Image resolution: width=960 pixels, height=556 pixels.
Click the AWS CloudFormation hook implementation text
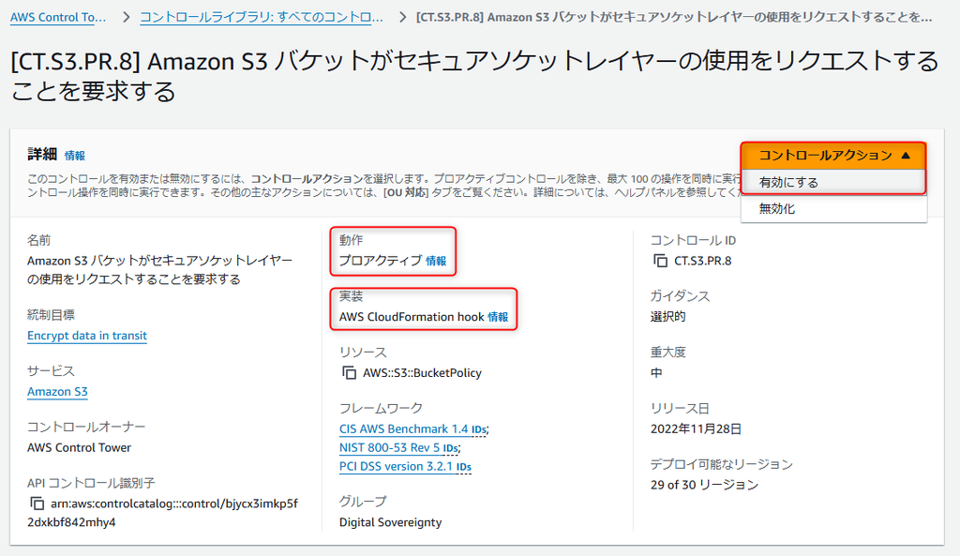click(412, 317)
